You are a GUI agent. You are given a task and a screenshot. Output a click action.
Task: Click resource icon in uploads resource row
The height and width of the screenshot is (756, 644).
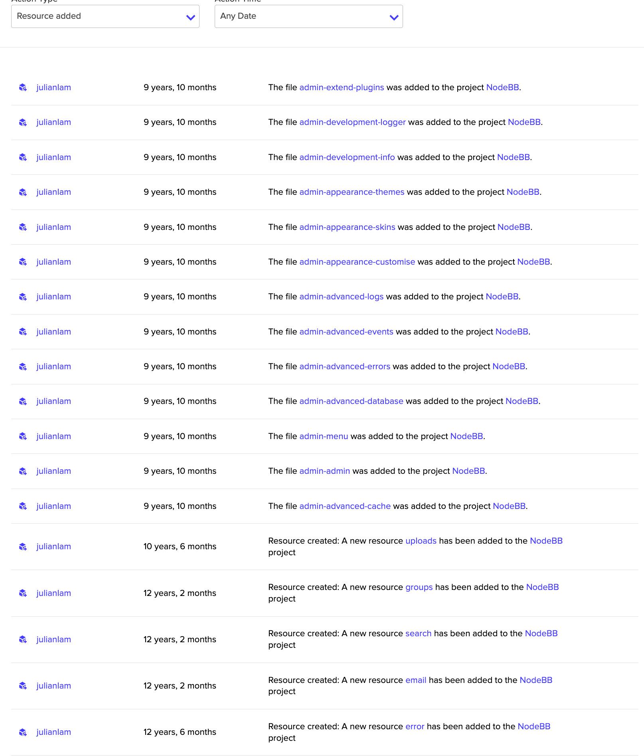tap(23, 546)
